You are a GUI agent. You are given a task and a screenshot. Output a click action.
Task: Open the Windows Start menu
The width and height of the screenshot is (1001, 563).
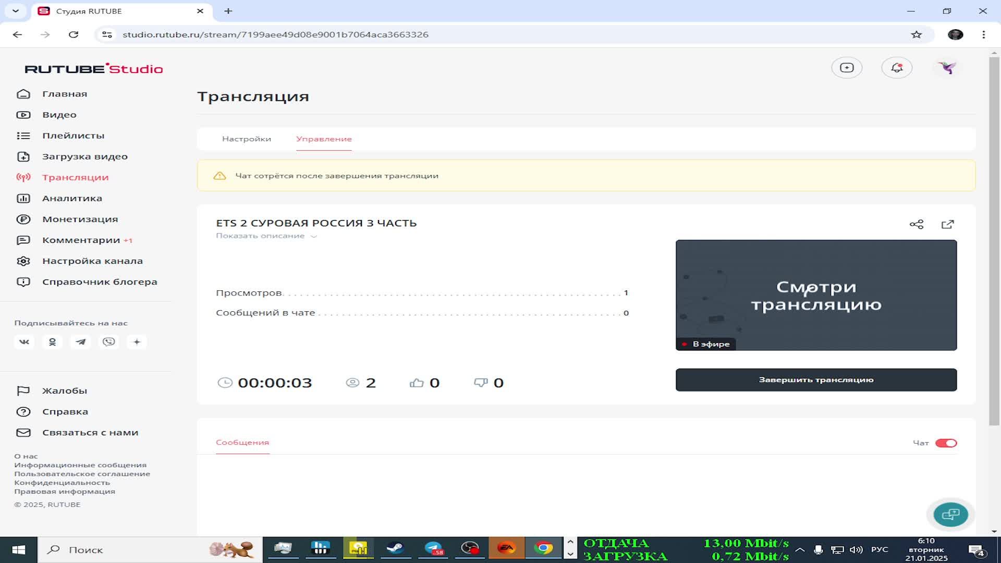18,549
